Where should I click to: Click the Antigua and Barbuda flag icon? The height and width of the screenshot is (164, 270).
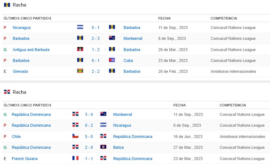[80, 50]
